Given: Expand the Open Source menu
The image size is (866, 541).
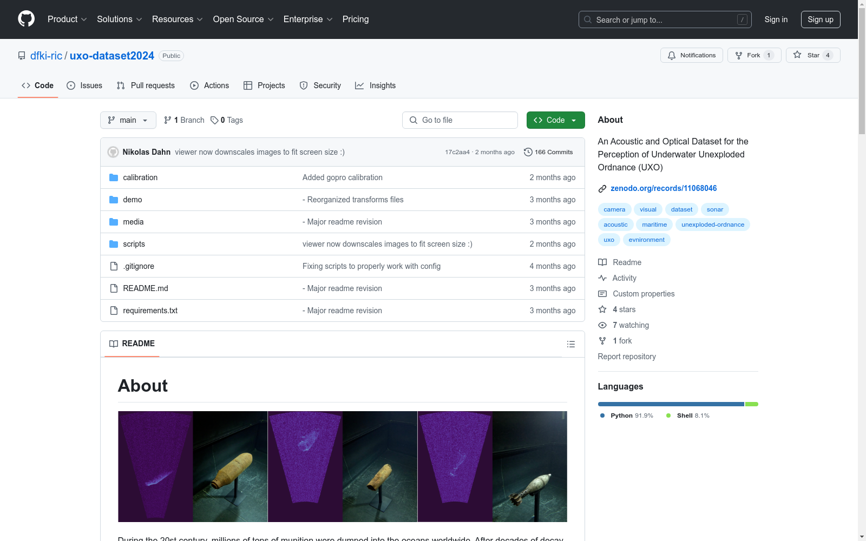Looking at the screenshot, I should (243, 19).
